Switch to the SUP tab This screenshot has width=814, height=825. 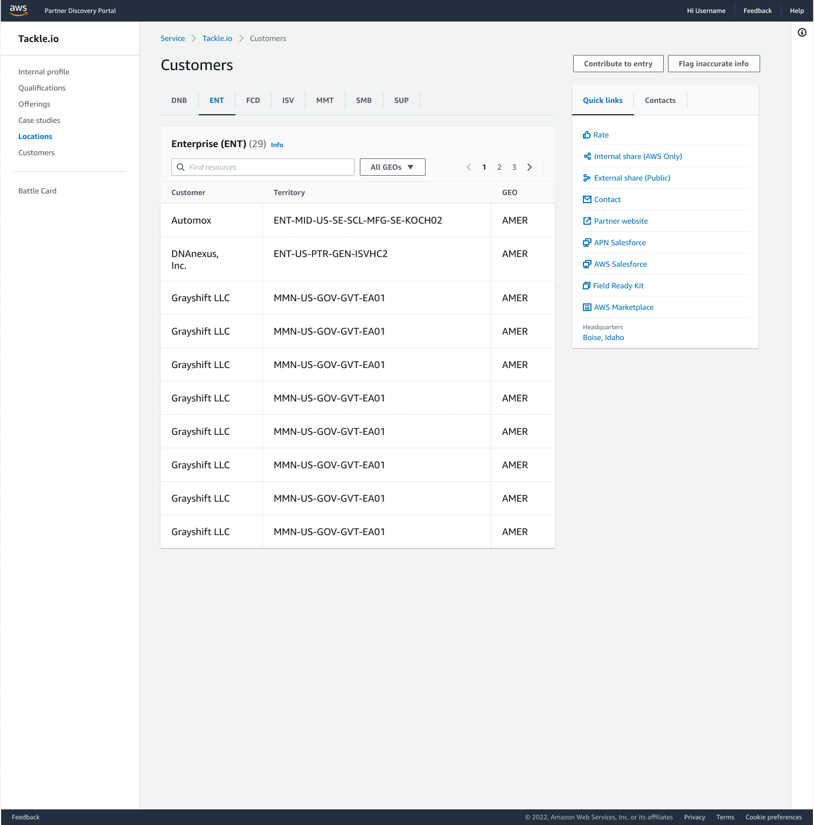tap(401, 100)
